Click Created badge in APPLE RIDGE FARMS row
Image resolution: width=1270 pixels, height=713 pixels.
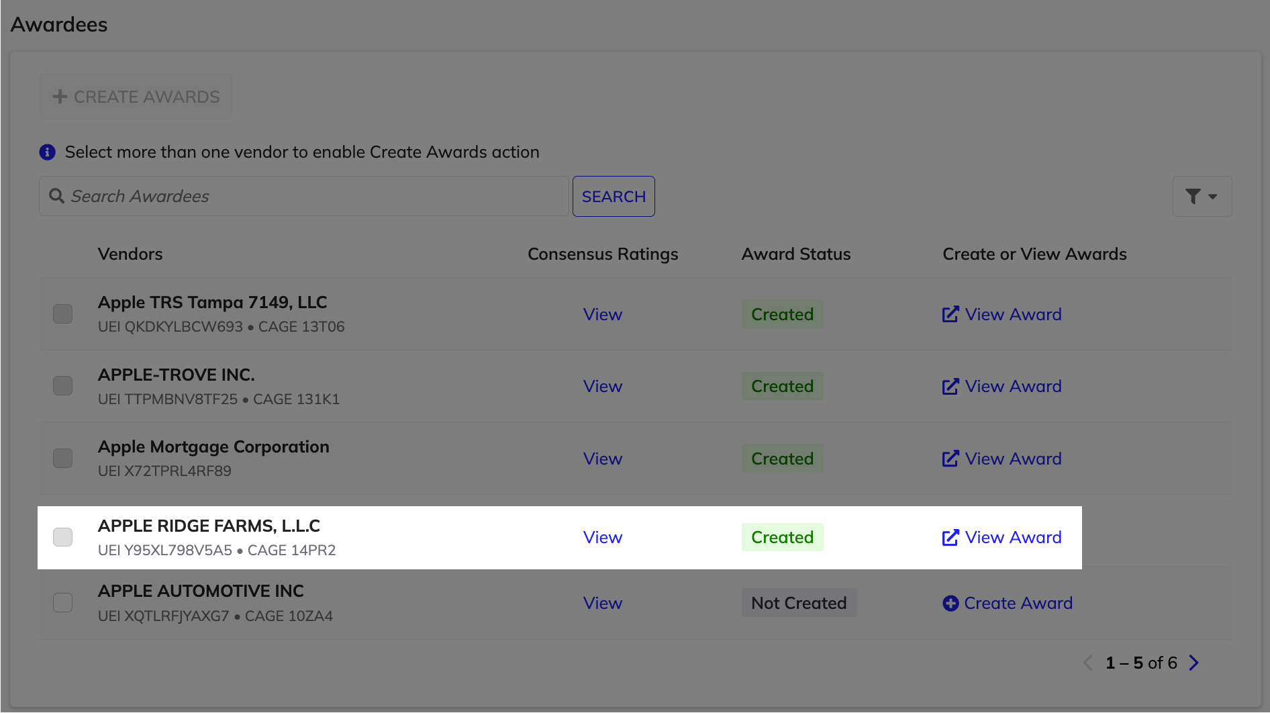click(782, 537)
